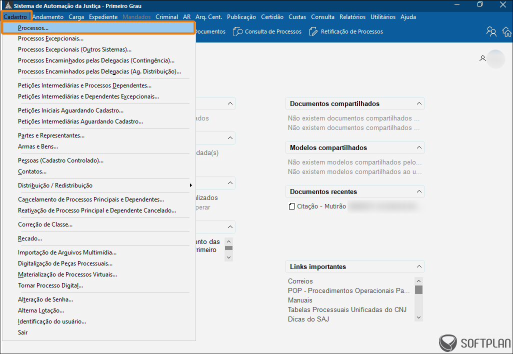Collapse the Documentos recentes panel

419,191
